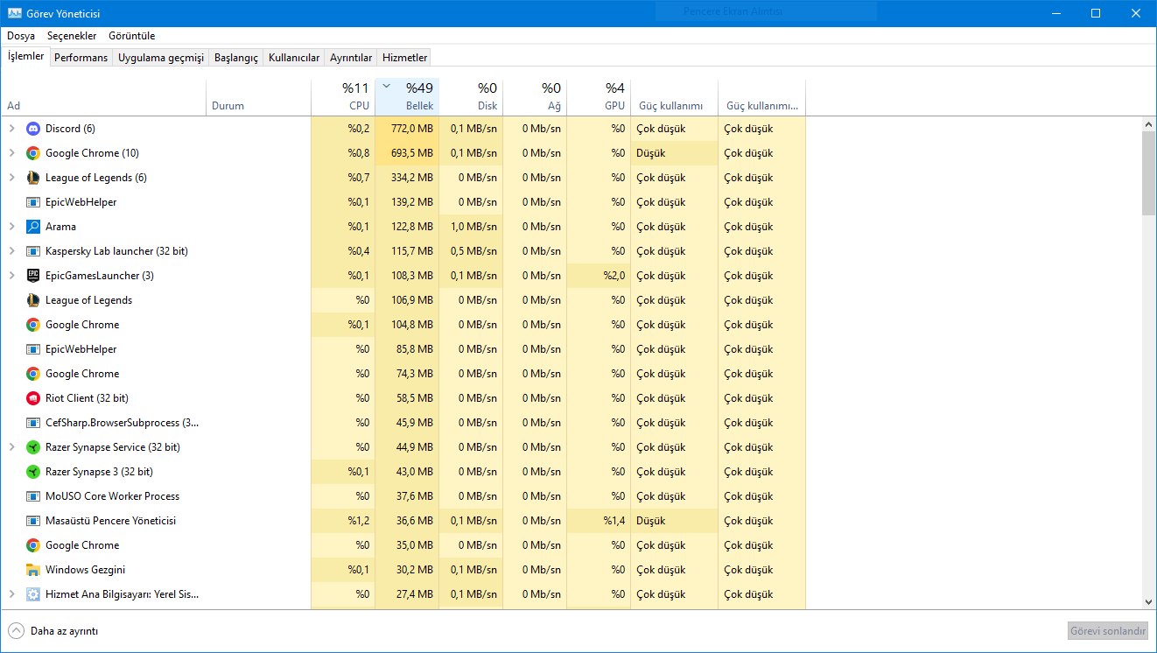Click the Görevi sonlandır button

point(1107,630)
